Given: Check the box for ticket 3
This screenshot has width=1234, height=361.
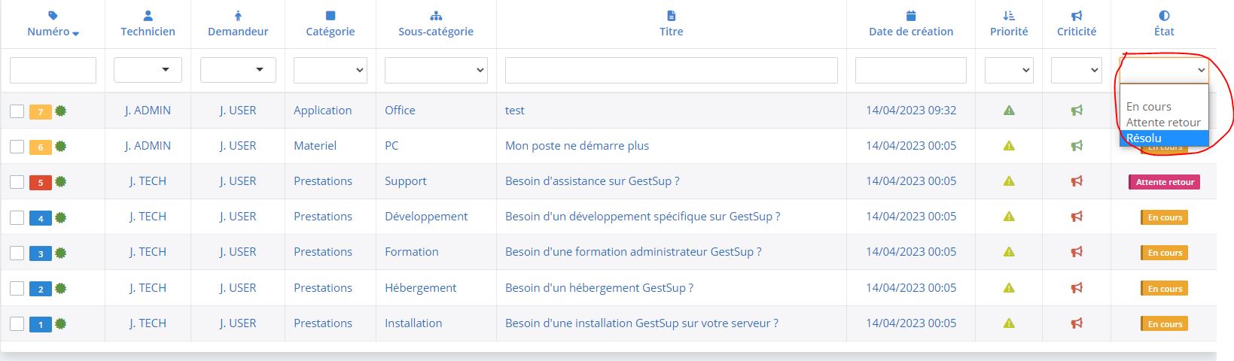Looking at the screenshot, I should pos(17,253).
